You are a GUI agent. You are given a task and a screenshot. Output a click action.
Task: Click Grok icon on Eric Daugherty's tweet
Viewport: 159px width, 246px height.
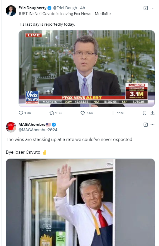[146, 8]
